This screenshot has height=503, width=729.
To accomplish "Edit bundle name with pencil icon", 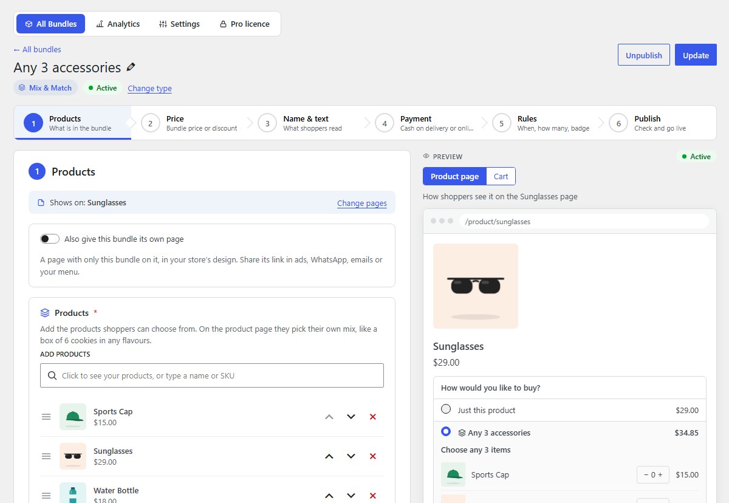I will tap(131, 67).
